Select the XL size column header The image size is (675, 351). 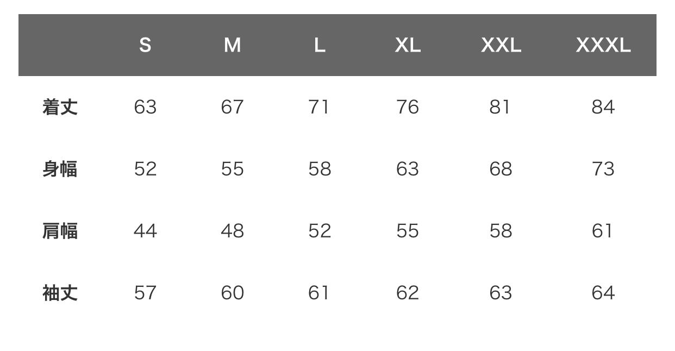coord(408,45)
